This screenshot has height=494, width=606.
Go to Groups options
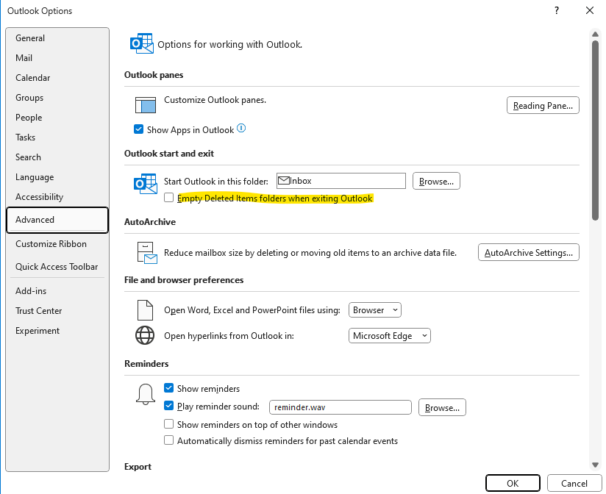57,98
